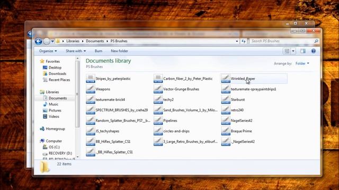Click Libraries in the address breadcrumb
This screenshot has height=190, width=339.
73,41
